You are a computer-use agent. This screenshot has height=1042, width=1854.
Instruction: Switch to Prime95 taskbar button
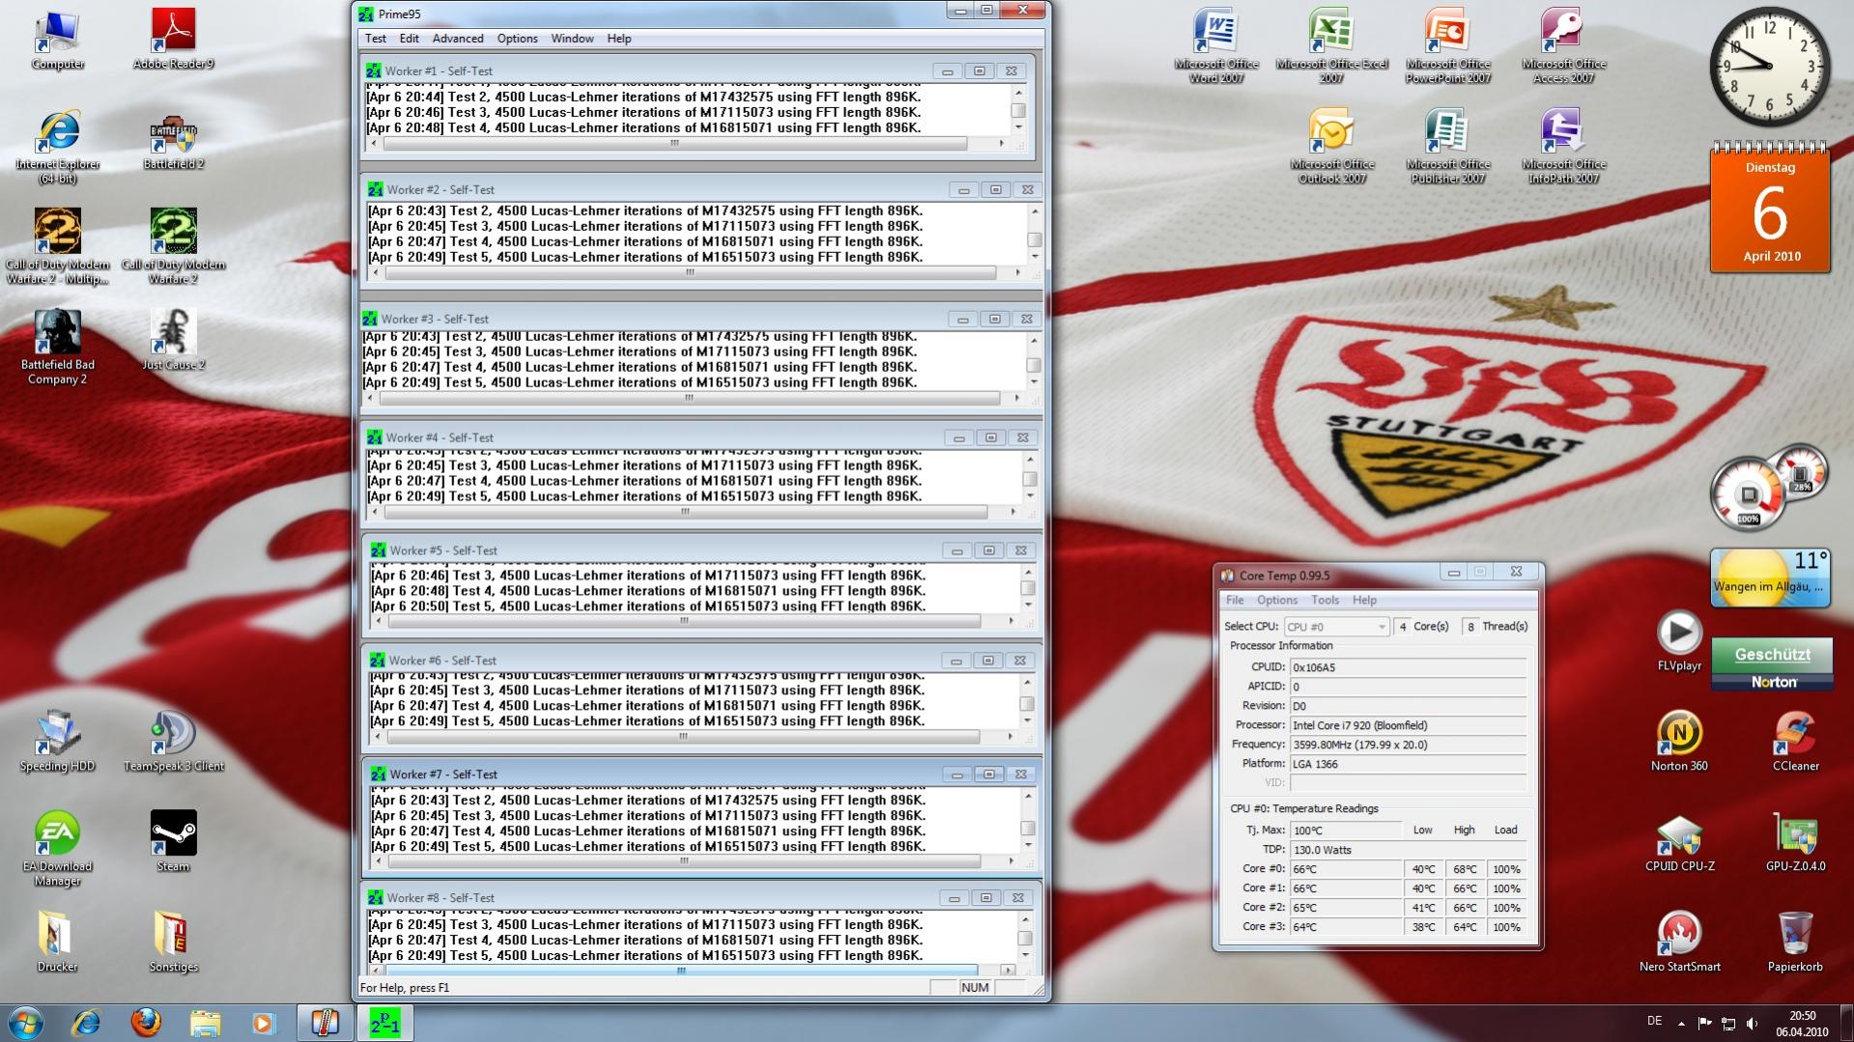click(x=385, y=1023)
